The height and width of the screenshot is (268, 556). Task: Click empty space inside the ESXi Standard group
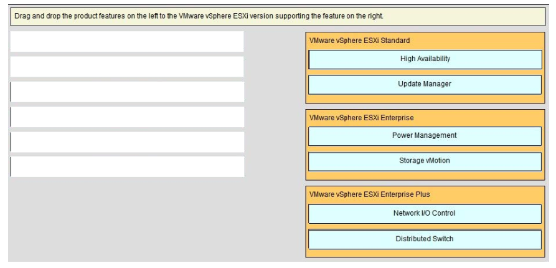pos(425,99)
